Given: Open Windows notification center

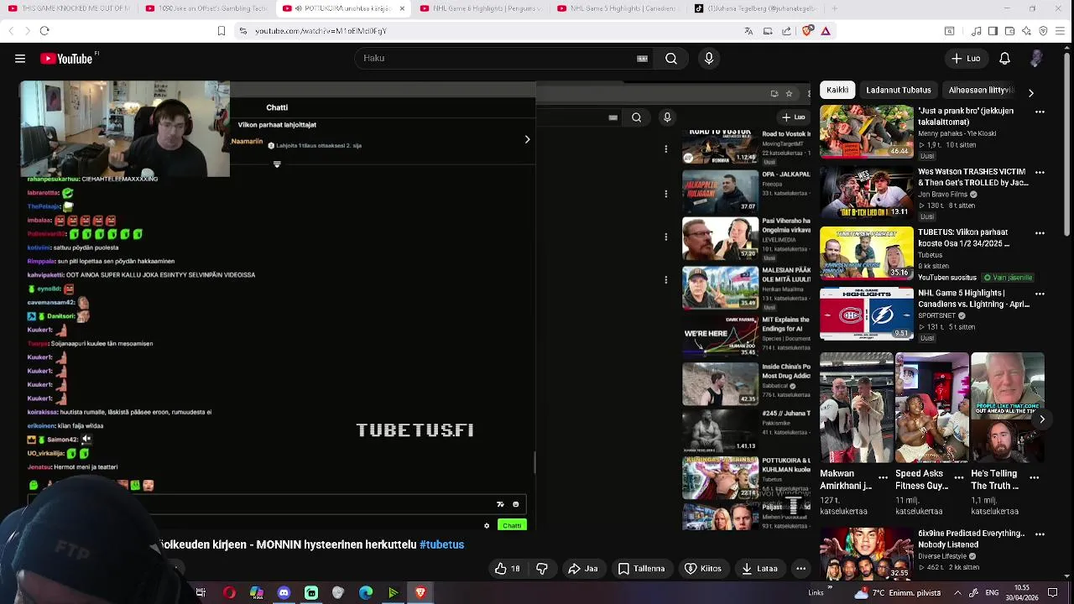Looking at the screenshot, I should point(1054,593).
